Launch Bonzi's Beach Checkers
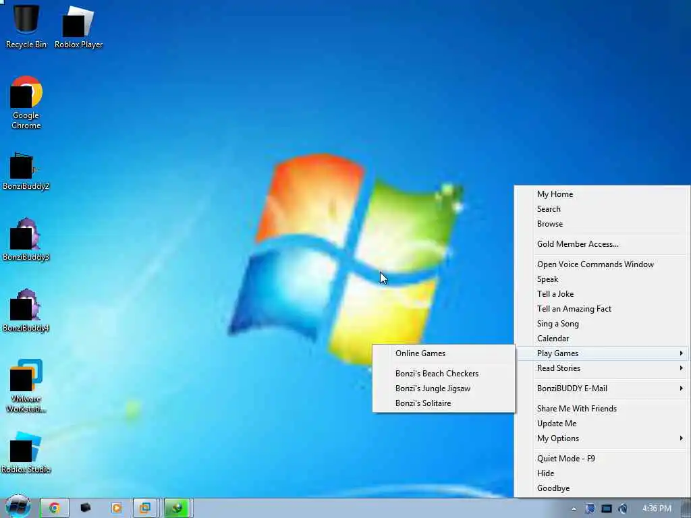Viewport: 691px width, 518px height. point(444,374)
